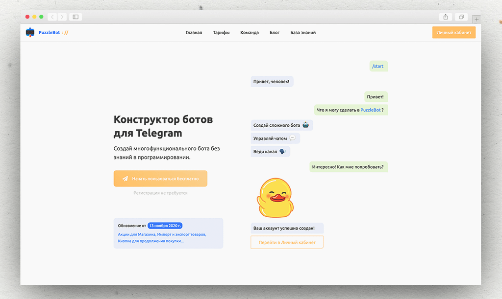Screen dimensions: 502x299
Task: Click the 13 ноября 2020 г. date badge
Action: (x=165, y=226)
